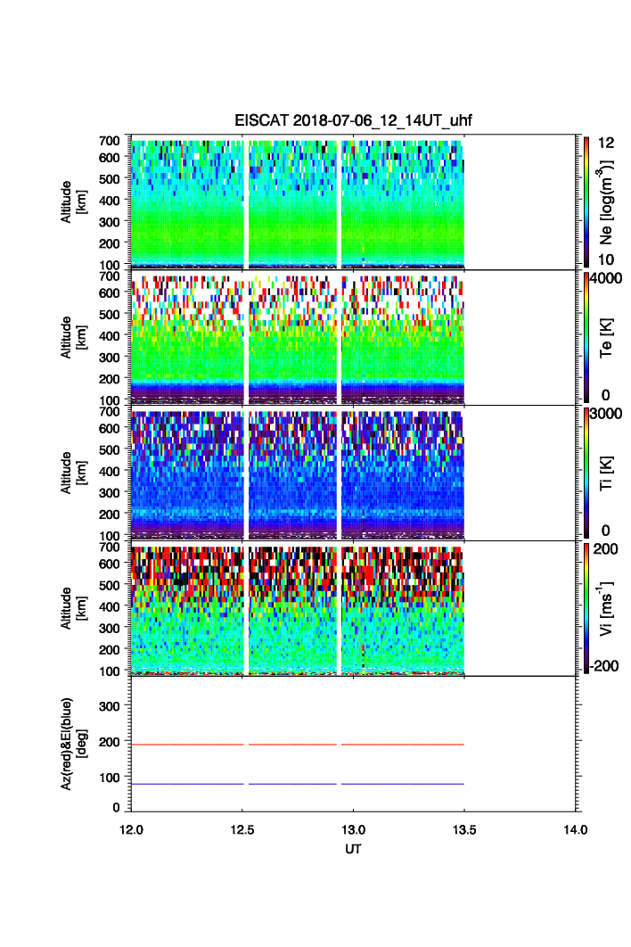Image resolution: width=631 pixels, height=947 pixels.
Task: Select the Vi velocity color bar
Action: pos(586,608)
